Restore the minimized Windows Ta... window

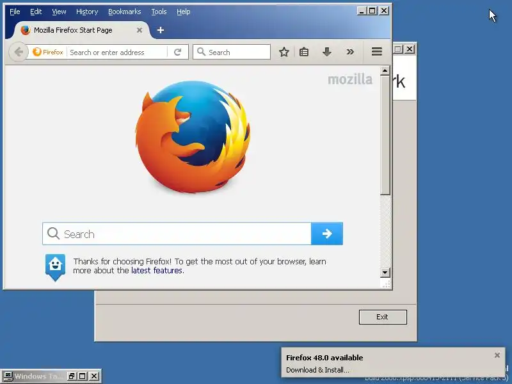coord(72,376)
